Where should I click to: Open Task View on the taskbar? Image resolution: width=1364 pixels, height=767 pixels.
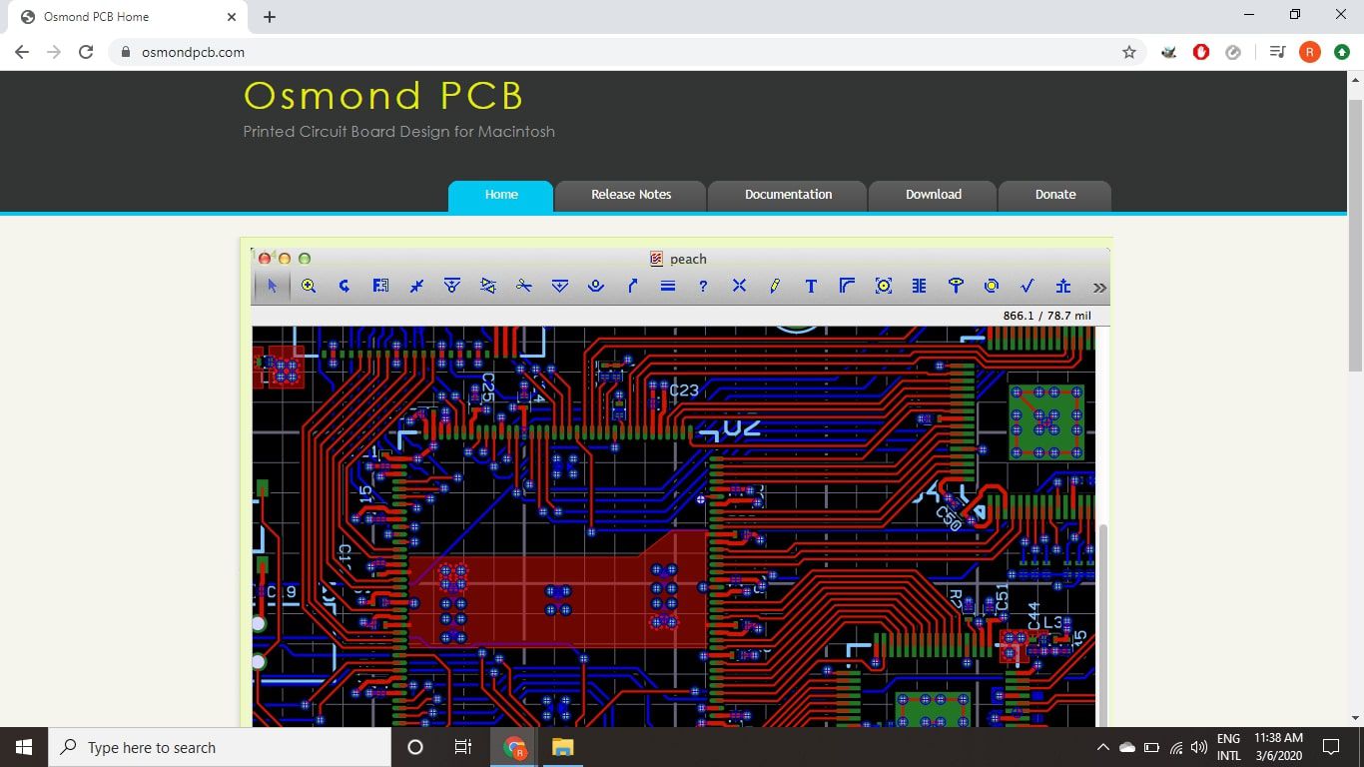[x=463, y=747]
